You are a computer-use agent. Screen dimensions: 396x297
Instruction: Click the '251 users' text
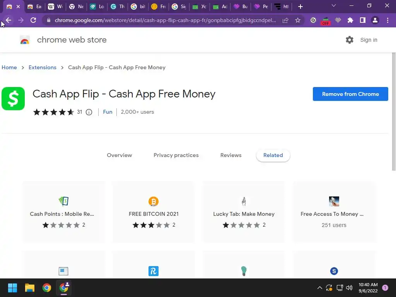pos(334,225)
